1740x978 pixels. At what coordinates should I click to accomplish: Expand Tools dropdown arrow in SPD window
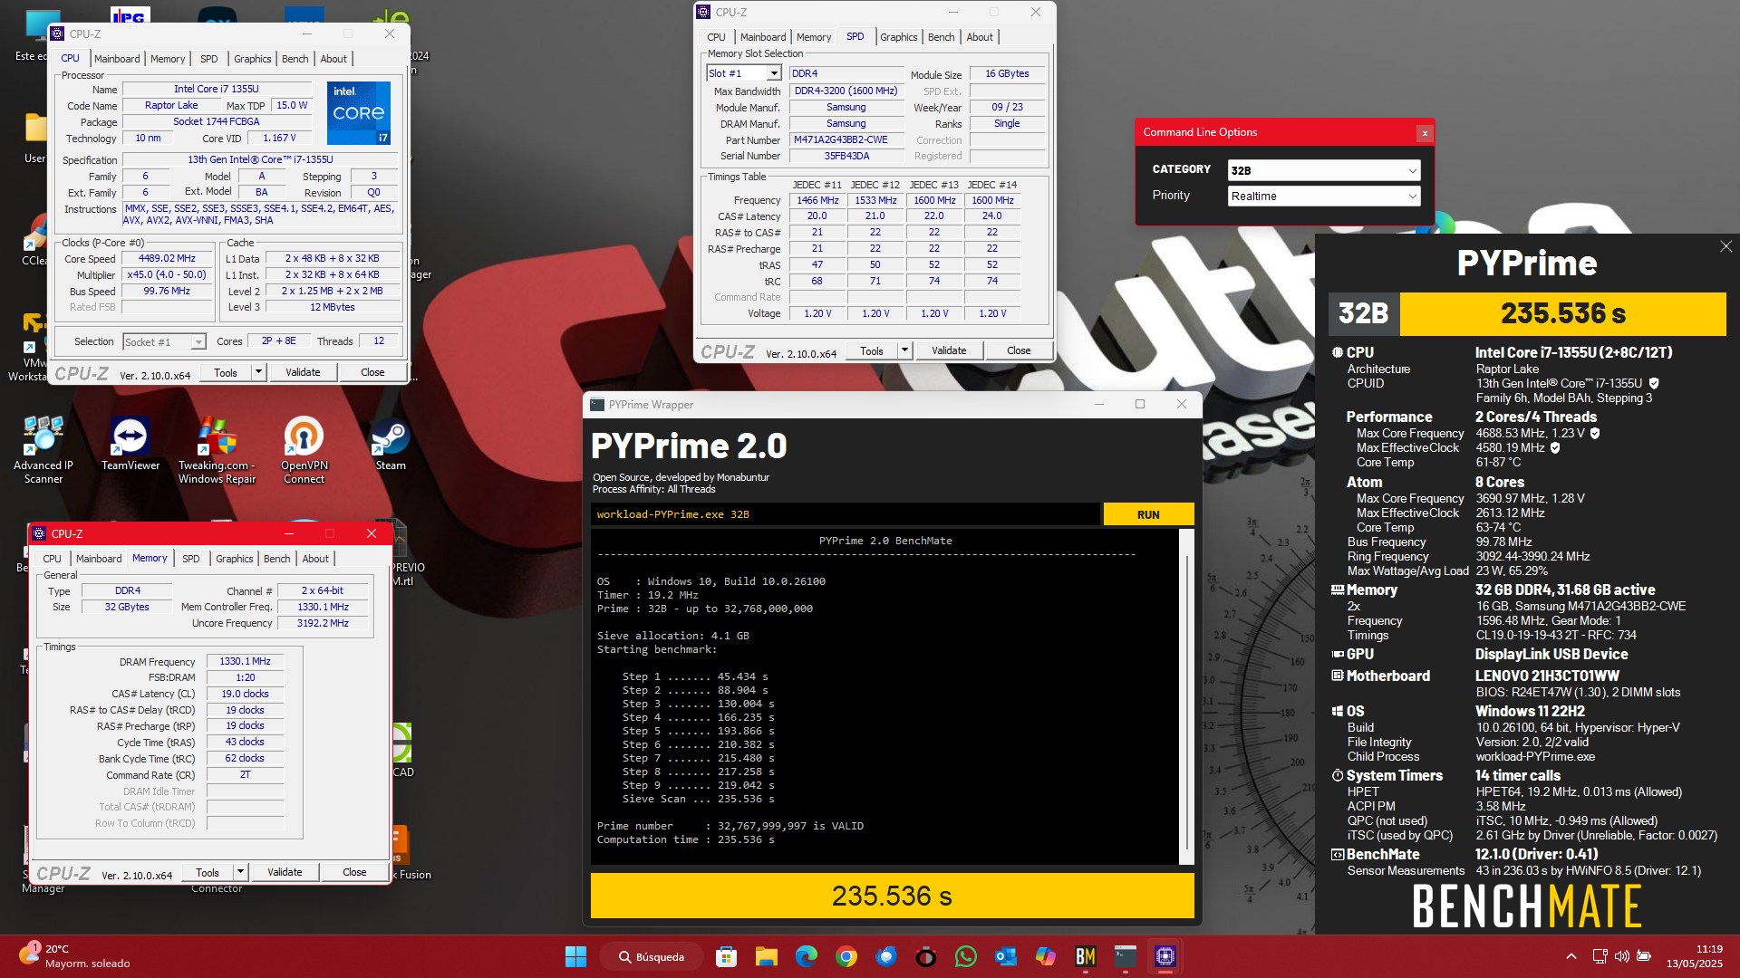click(x=904, y=350)
